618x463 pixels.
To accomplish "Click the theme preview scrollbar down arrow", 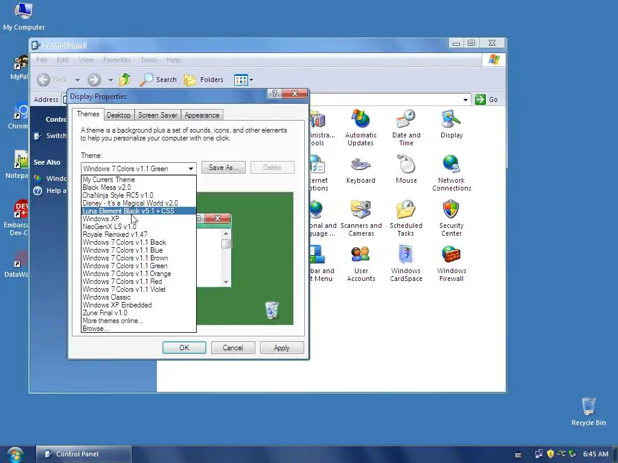I will pos(226,282).
